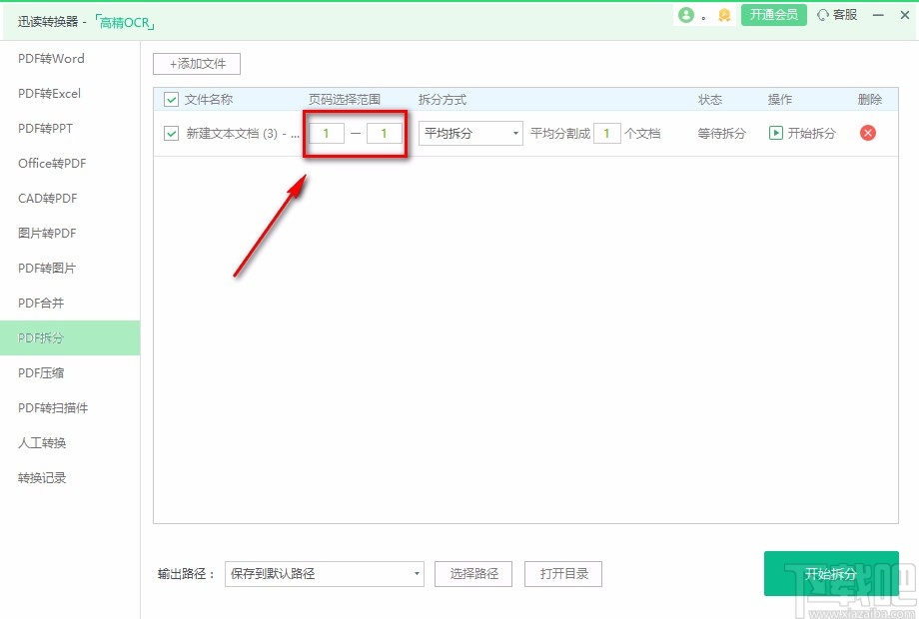This screenshot has height=619, width=919.
Task: View 转换记录 conversion history
Action: 41,477
